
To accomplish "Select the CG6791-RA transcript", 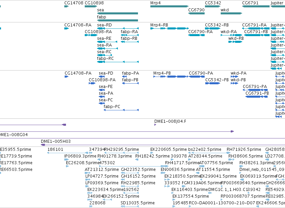I will click(256, 28).
